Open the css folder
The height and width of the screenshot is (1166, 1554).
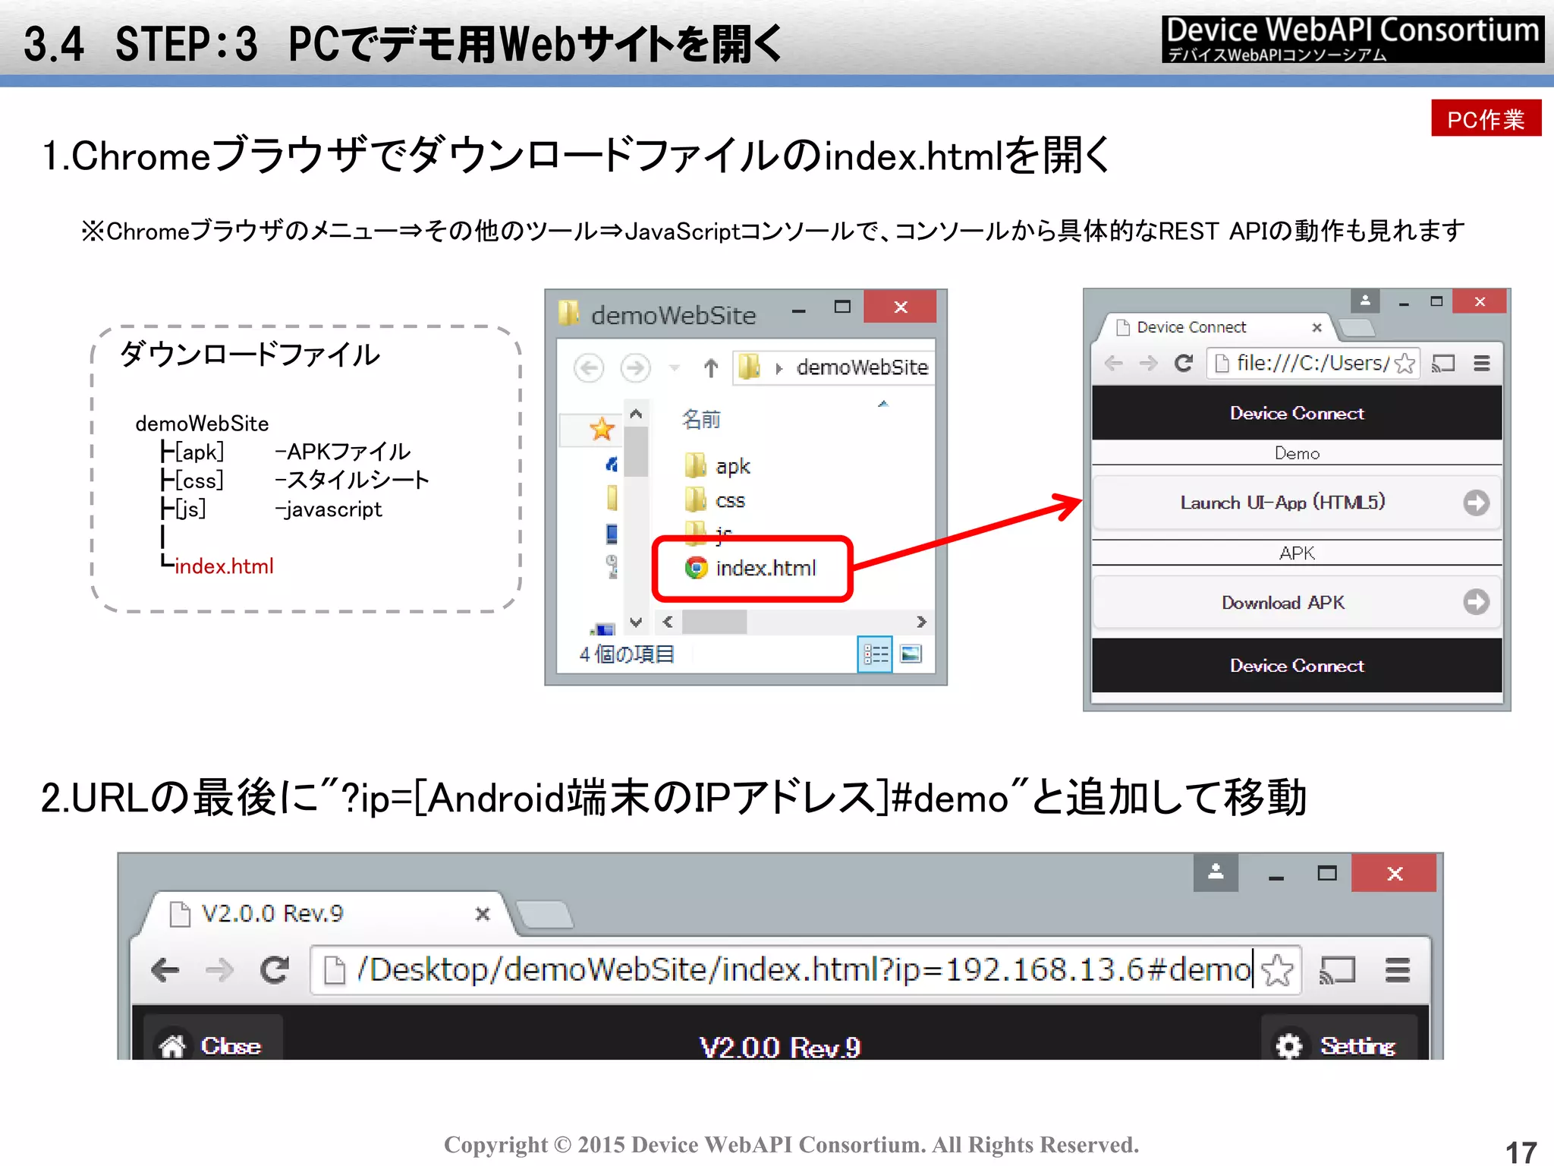click(716, 500)
